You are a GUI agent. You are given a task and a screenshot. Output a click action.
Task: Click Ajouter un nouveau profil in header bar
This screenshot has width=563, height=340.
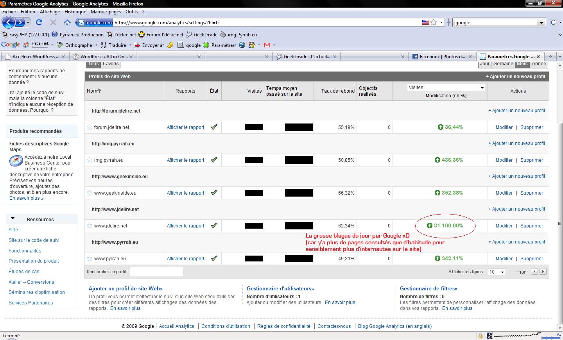tap(515, 77)
